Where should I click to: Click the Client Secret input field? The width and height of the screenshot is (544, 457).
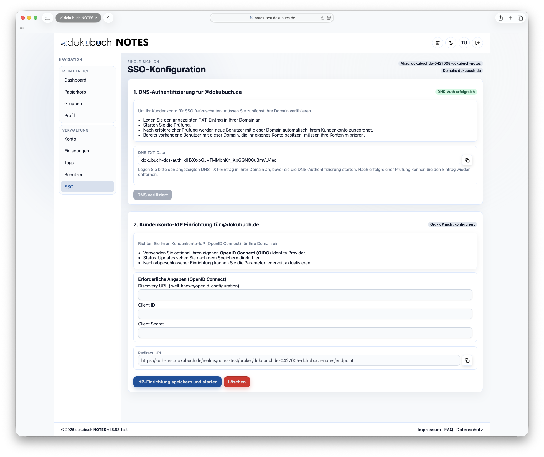[305, 333]
